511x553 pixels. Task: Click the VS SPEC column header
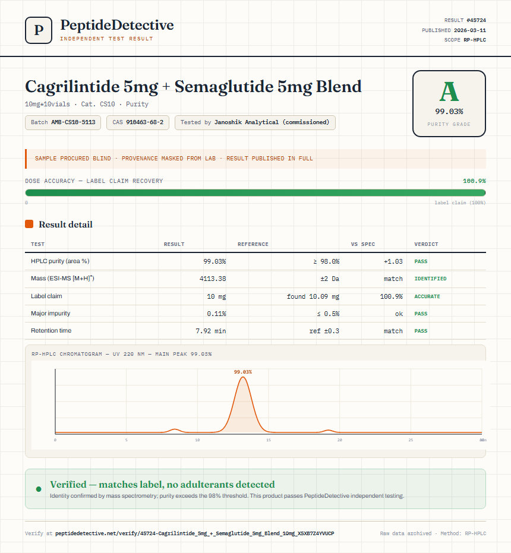tap(363, 244)
